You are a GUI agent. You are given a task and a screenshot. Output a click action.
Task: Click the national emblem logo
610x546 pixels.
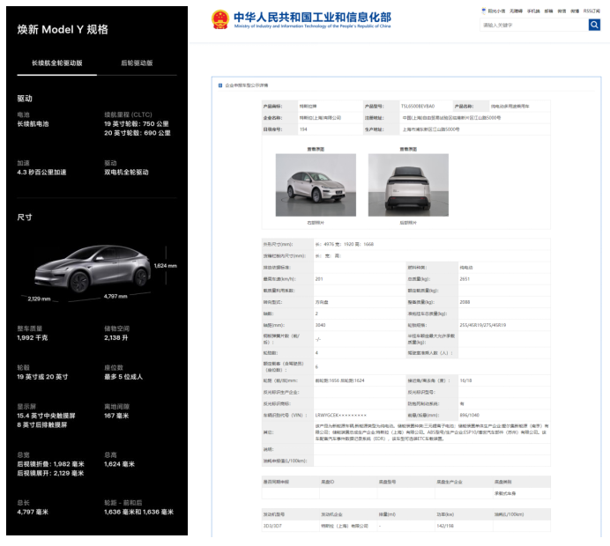click(220, 19)
